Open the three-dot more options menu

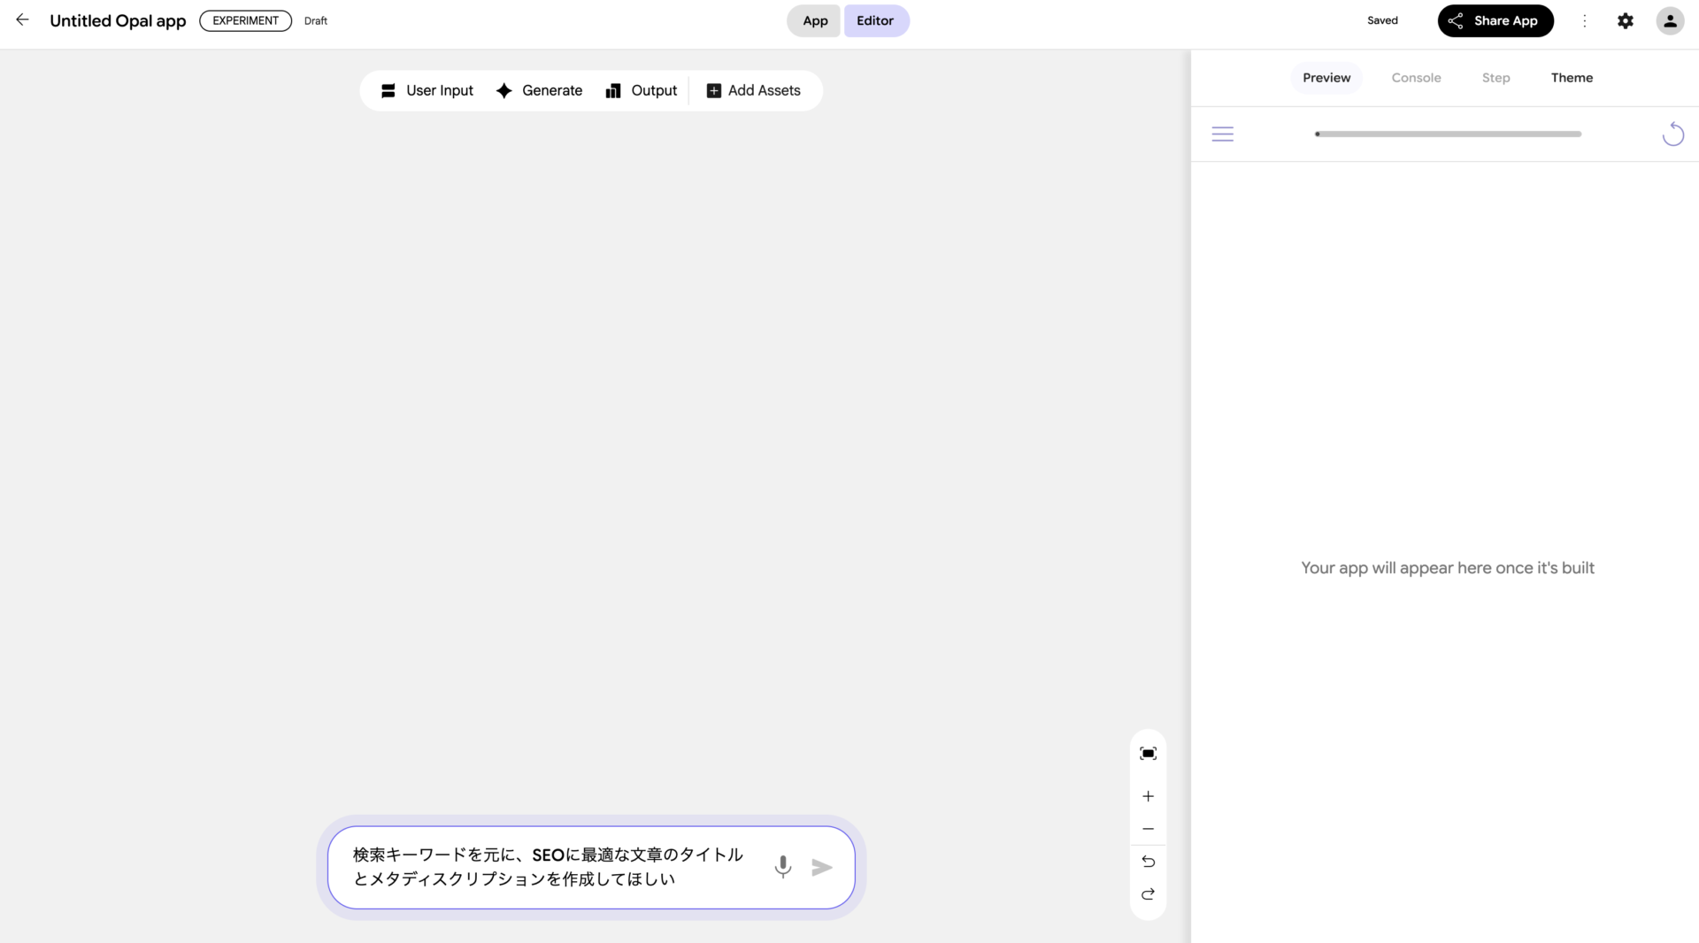(1584, 20)
